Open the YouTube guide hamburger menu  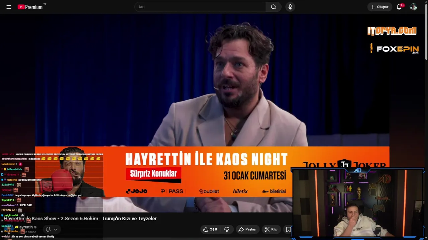click(9, 7)
